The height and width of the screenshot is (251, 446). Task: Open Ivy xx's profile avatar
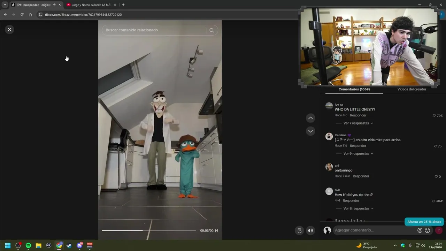point(329,106)
